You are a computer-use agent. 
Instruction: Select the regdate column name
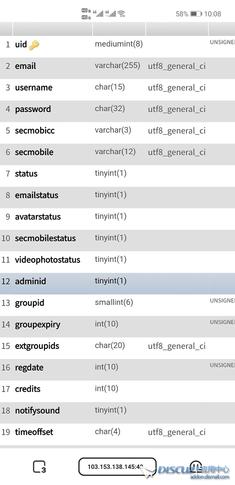29,368
